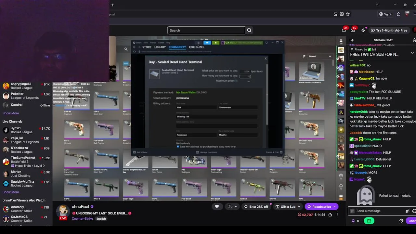This screenshot has height=234, width=416.
Task: Click the city field containing Amsterdam
Action: 196,135
